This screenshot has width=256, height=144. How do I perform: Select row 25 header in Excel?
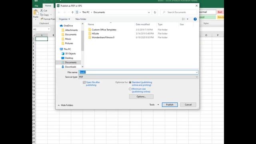click(34, 127)
